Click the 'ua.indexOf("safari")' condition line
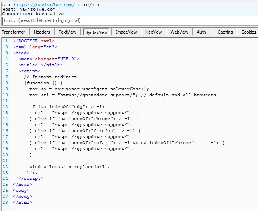Image resolution: width=258 pixels, height=211 pixels. [x=127, y=142]
